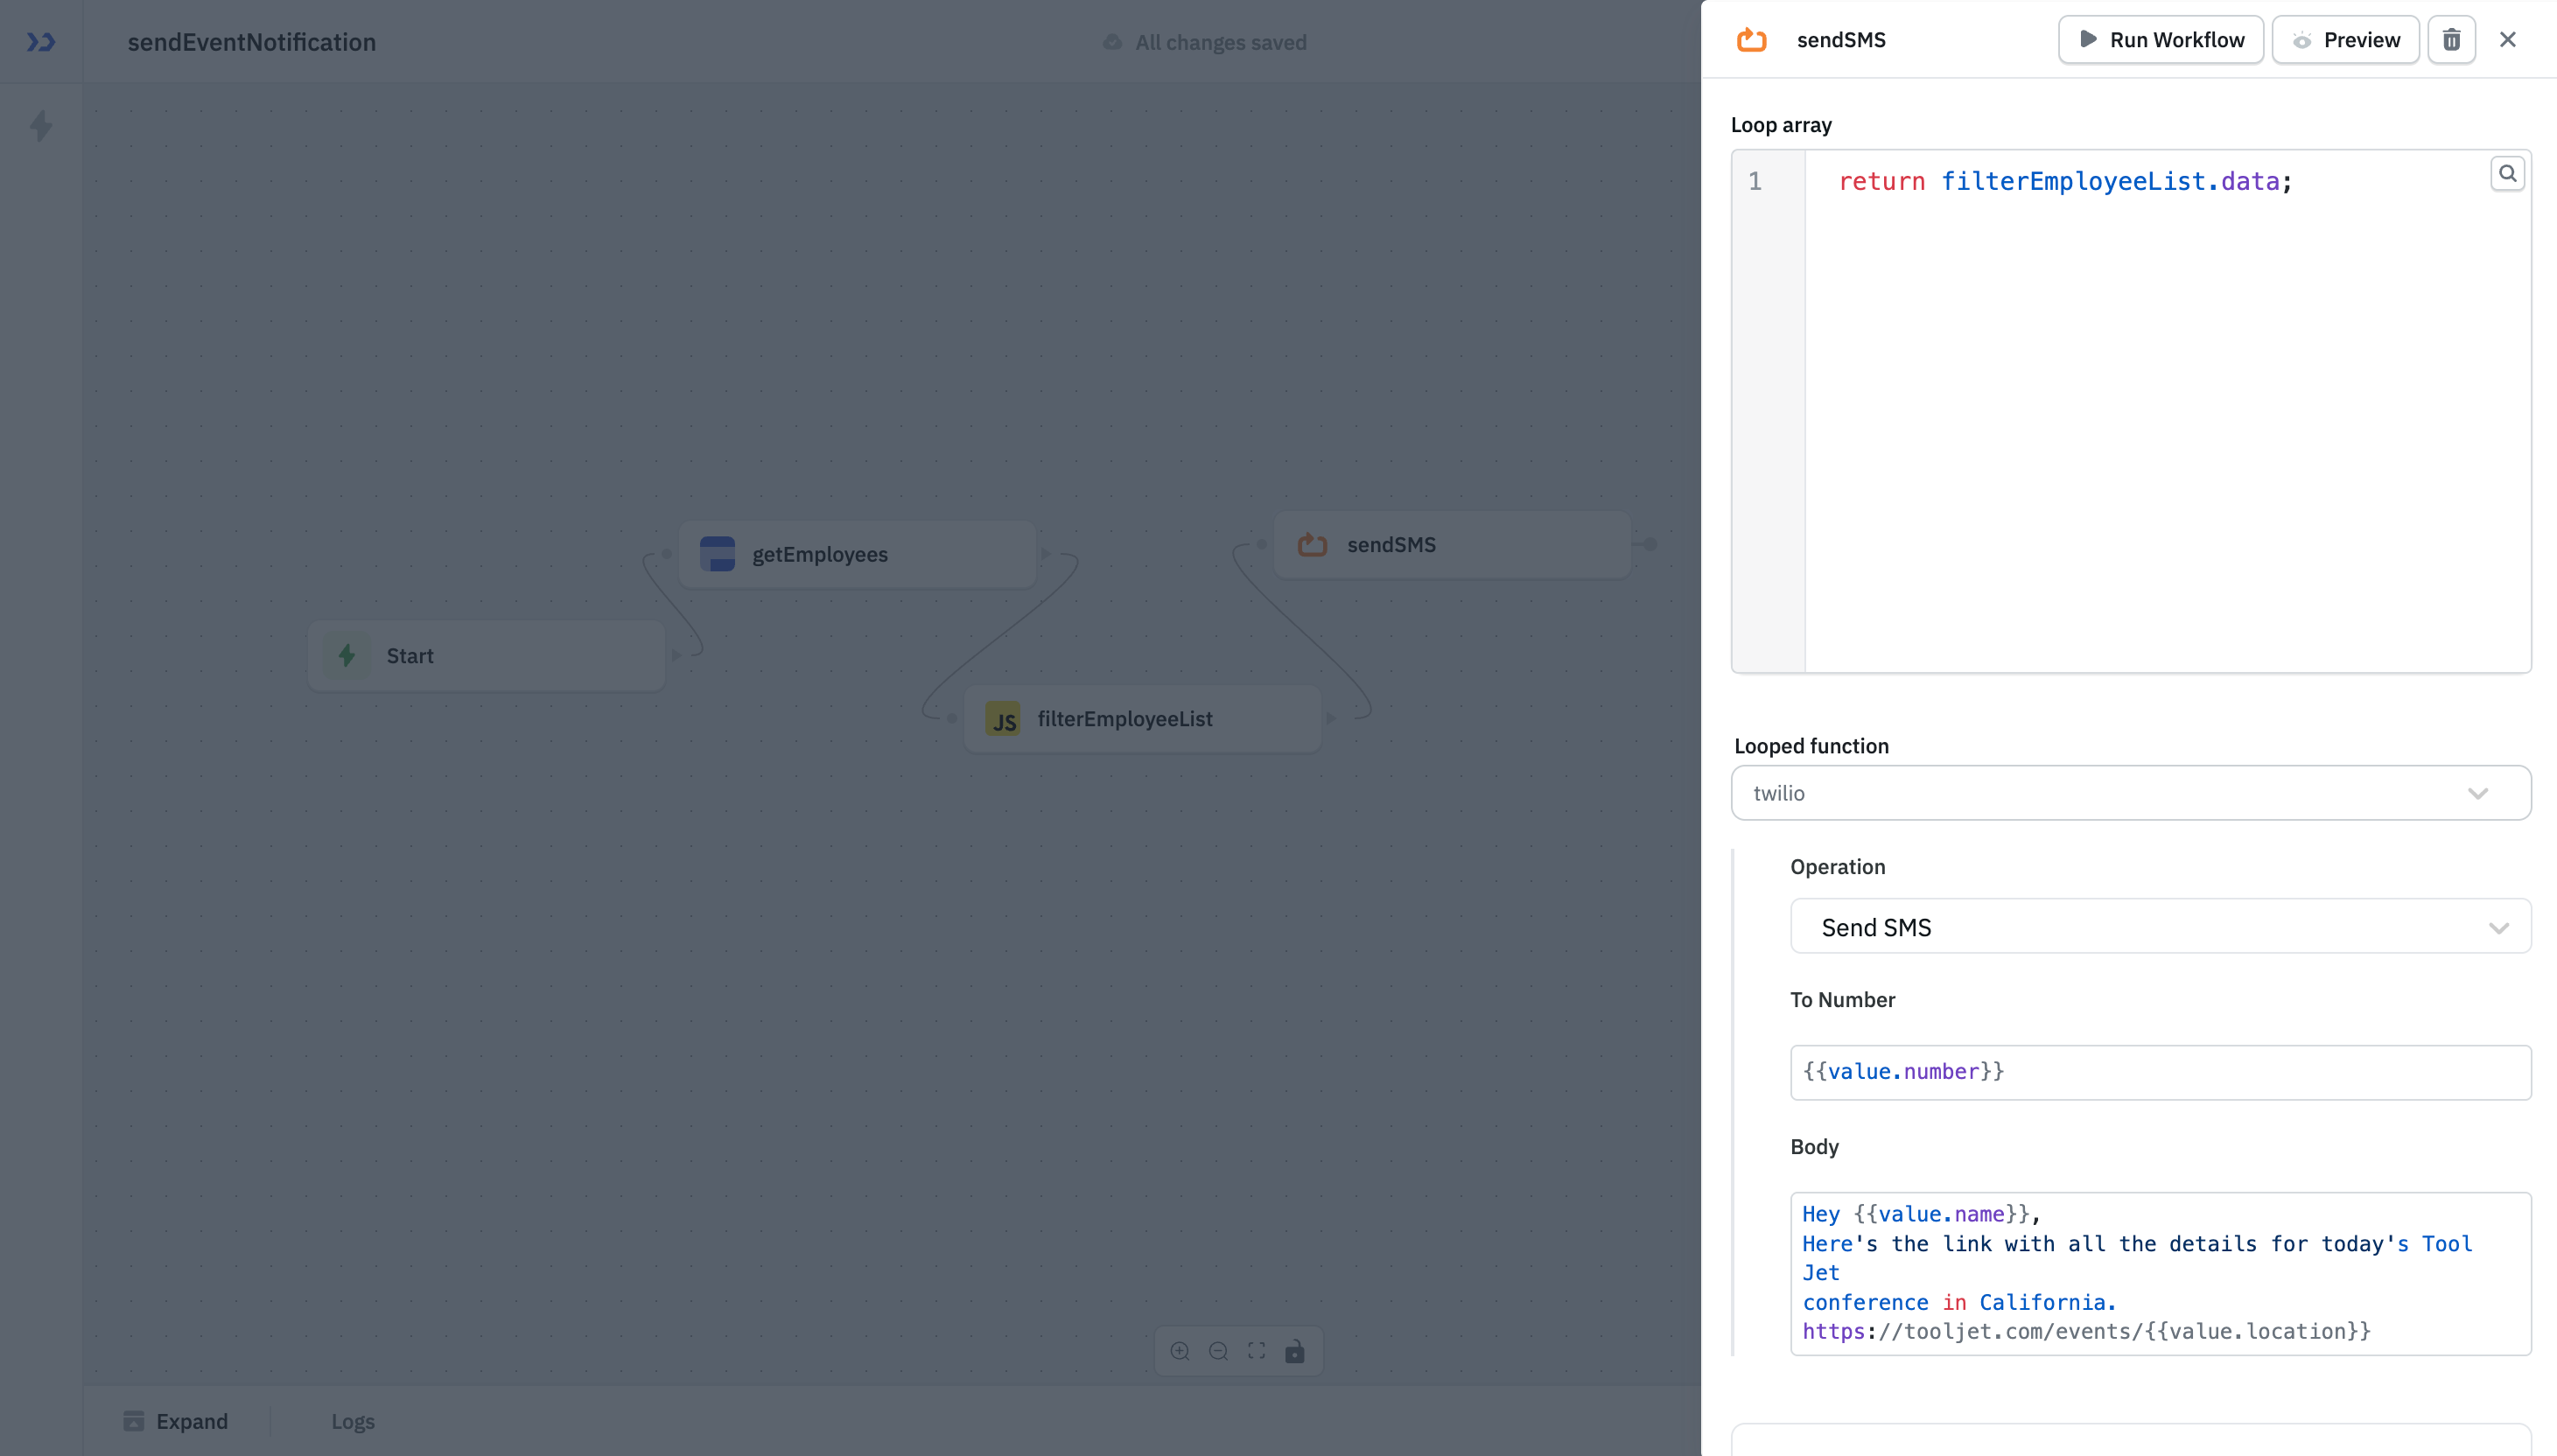This screenshot has width=2557, height=1456.
Task: Switch to the Logs tab
Action: [352, 1421]
